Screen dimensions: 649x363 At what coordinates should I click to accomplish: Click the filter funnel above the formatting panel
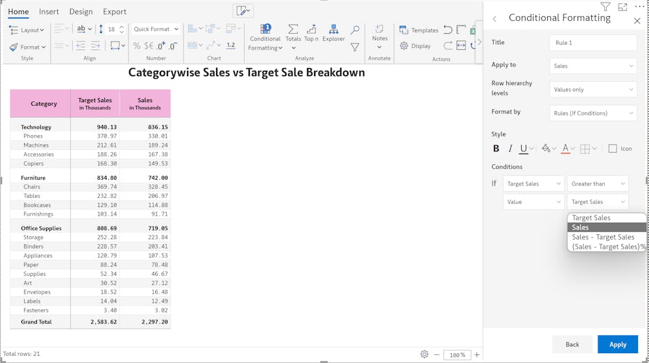[606, 6]
